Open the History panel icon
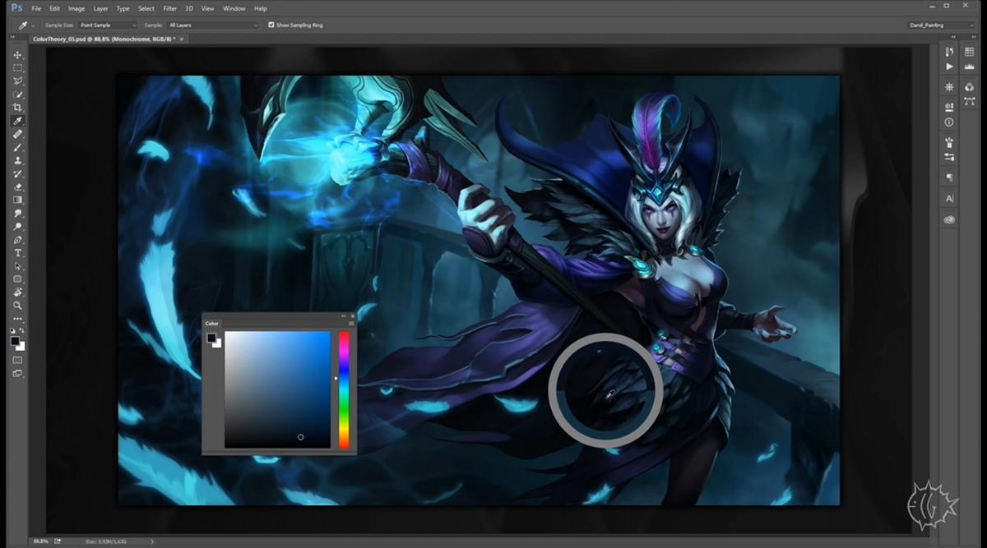The height and width of the screenshot is (548, 987). [x=949, y=53]
